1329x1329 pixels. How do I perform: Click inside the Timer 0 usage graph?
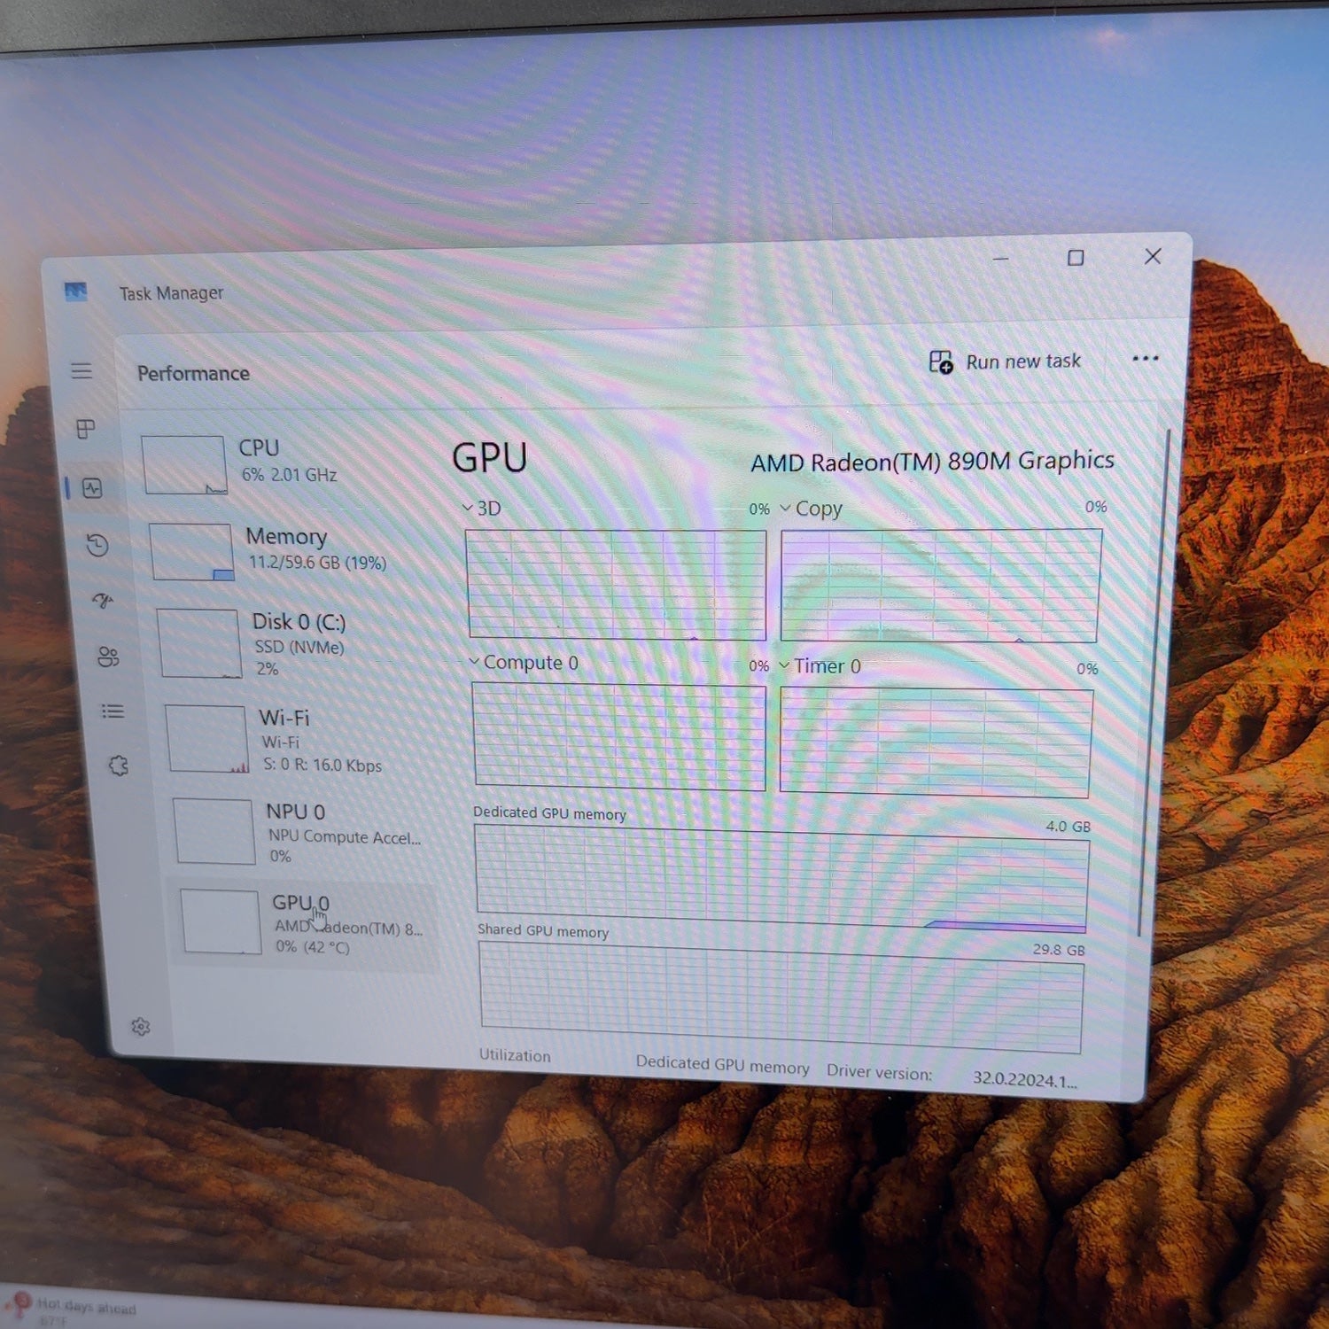tap(936, 742)
